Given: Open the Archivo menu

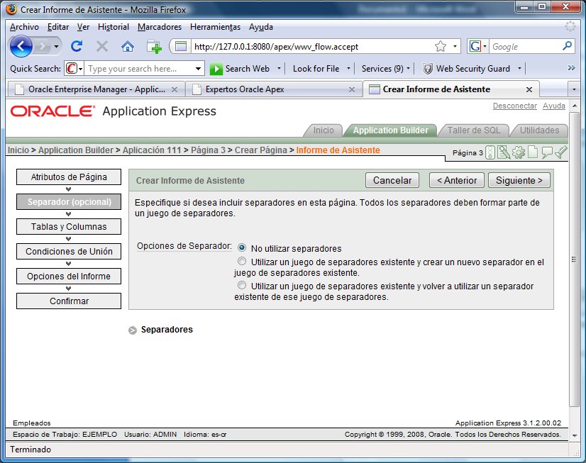Looking at the screenshot, I should (24, 27).
